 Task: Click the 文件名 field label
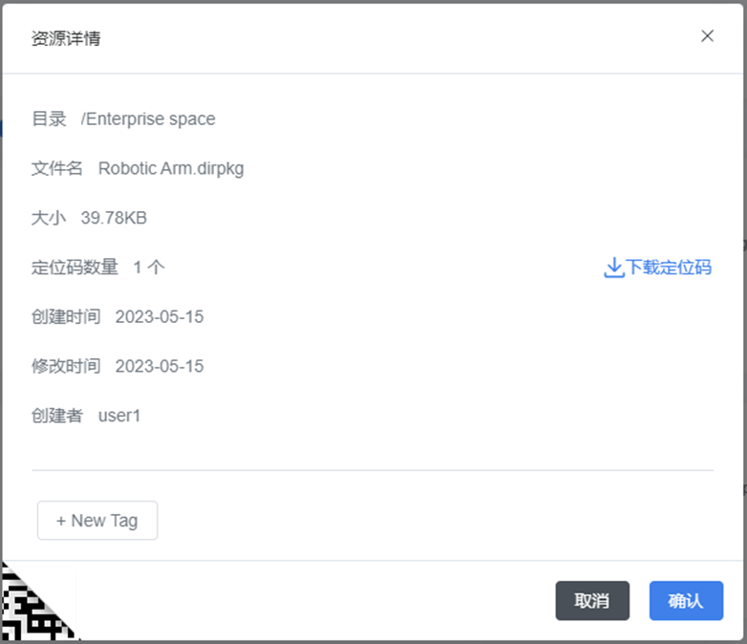(x=57, y=168)
